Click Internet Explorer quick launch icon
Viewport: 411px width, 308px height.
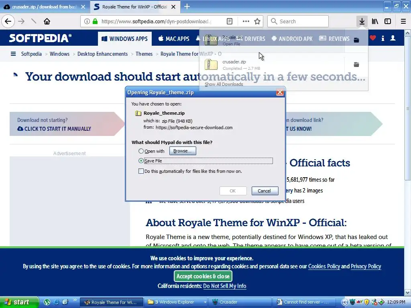point(56,302)
